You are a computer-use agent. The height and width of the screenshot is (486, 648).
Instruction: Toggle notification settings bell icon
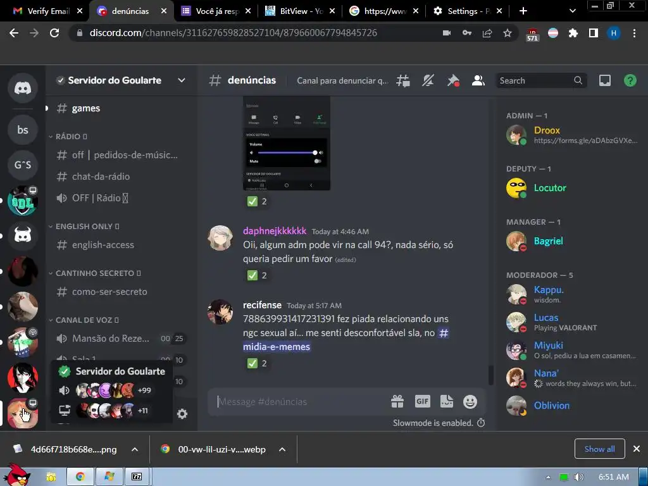point(428,80)
